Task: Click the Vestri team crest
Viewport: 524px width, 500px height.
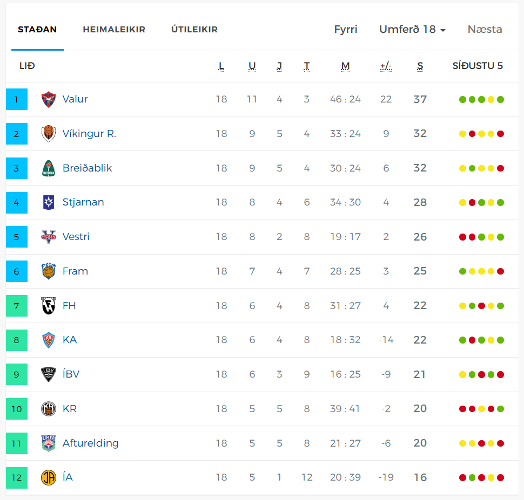Action: tap(49, 237)
